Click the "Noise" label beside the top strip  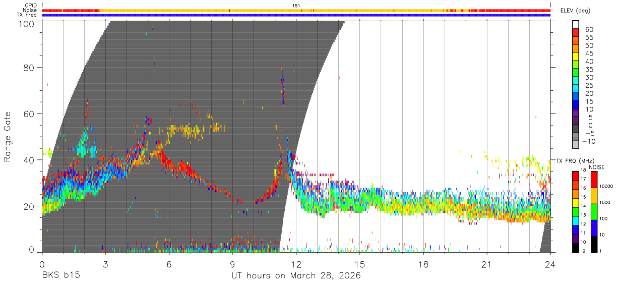pyautogui.click(x=29, y=10)
